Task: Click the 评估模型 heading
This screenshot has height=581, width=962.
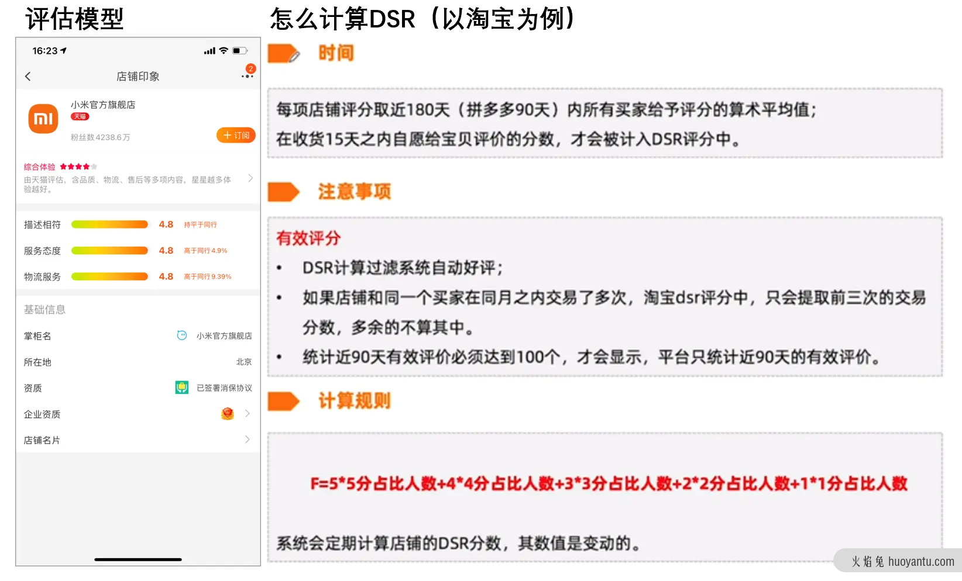Action: tap(74, 19)
